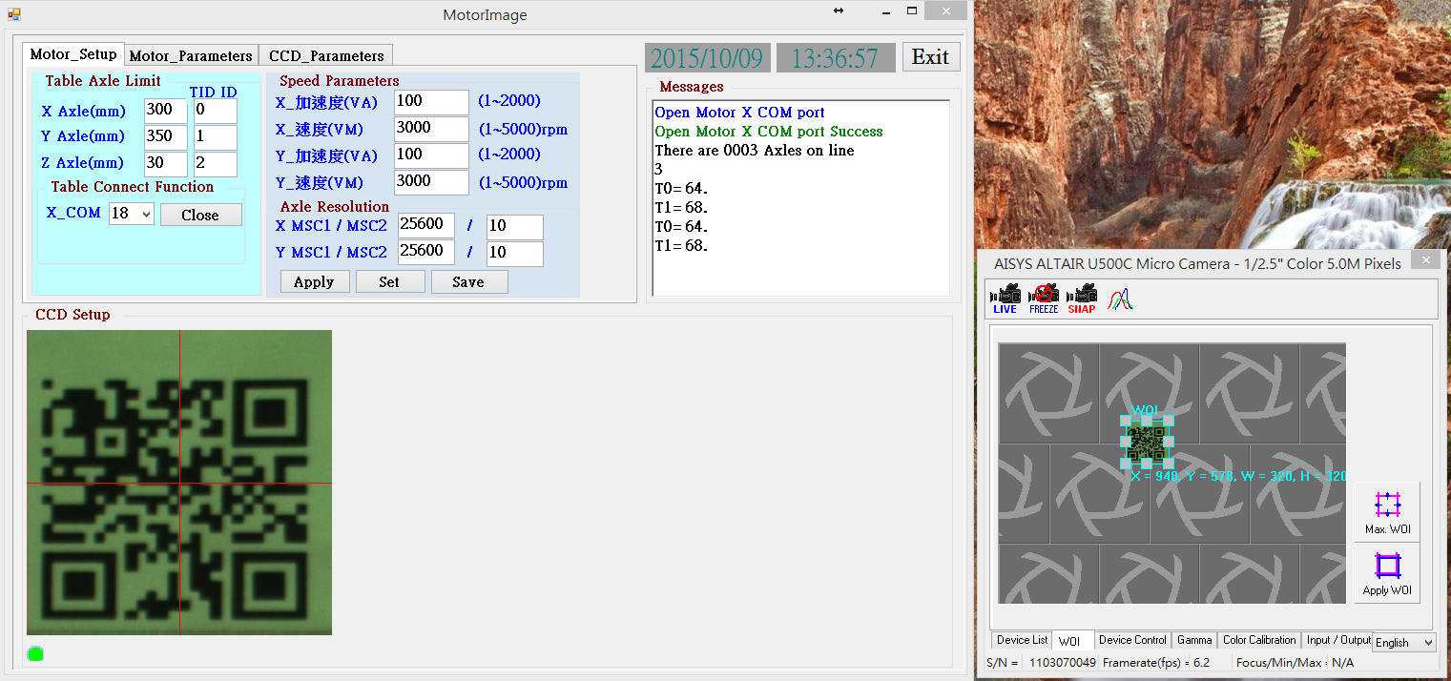Switch to Motor_Parameters tab
Viewport: 1451px width, 681px height.
[x=191, y=55]
